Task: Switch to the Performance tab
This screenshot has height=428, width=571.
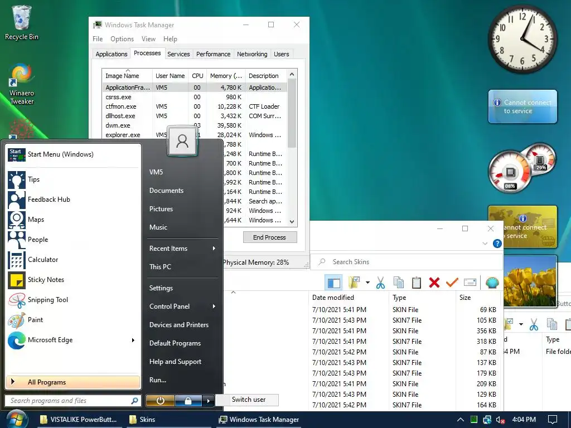Action: [x=213, y=54]
